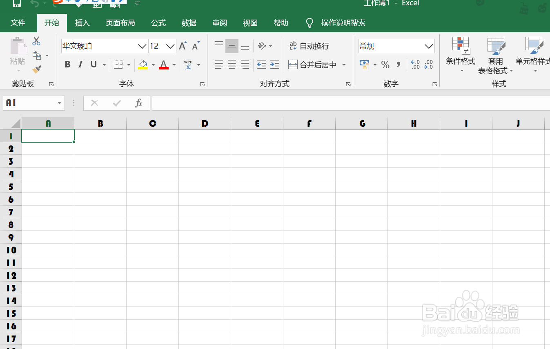
Task: Toggle underline formatting
Action: pyautogui.click(x=94, y=65)
